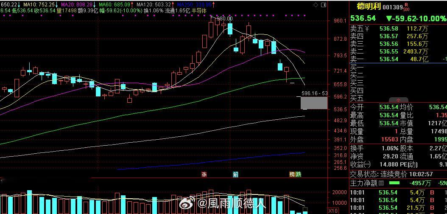Click the 今开 value 536.54
Image resolution: width=447 pixels, height=214 pixels.
pos(389,107)
